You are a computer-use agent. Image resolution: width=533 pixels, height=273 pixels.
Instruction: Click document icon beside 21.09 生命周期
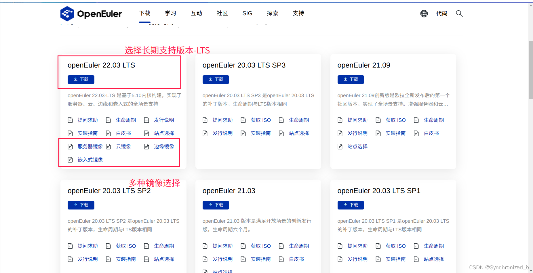click(x=416, y=120)
